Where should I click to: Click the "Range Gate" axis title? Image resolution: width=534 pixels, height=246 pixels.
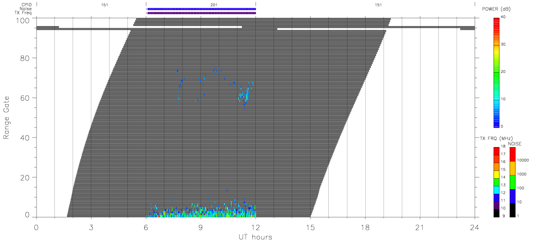click(x=7, y=118)
